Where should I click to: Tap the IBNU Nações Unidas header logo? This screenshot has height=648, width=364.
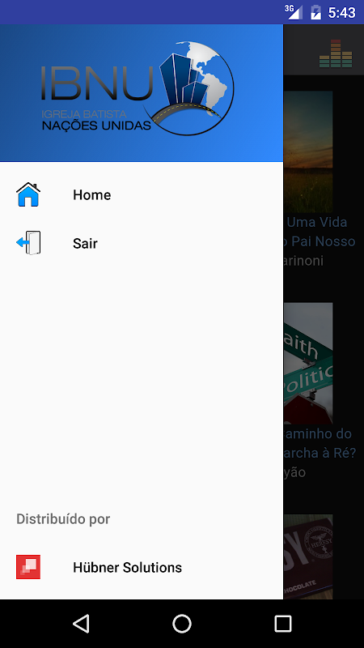138,88
